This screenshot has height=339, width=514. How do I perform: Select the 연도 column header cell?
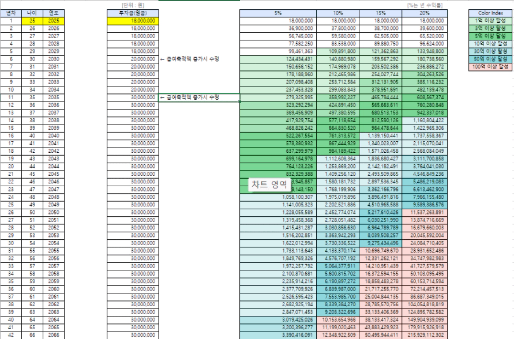pos(53,13)
